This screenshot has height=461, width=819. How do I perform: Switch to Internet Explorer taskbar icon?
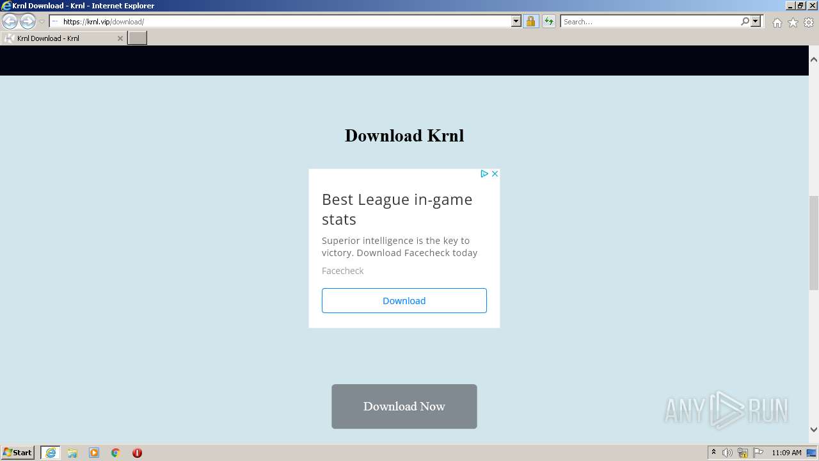tap(51, 453)
